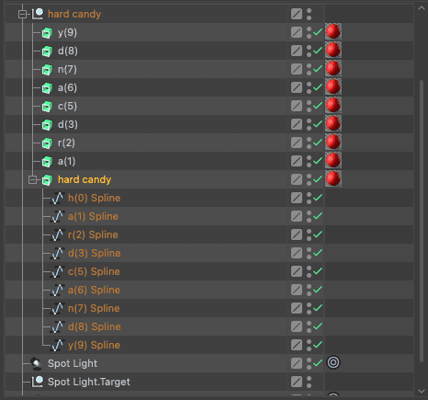
Task: Click the Spot Light object icon
Action: 37,363
